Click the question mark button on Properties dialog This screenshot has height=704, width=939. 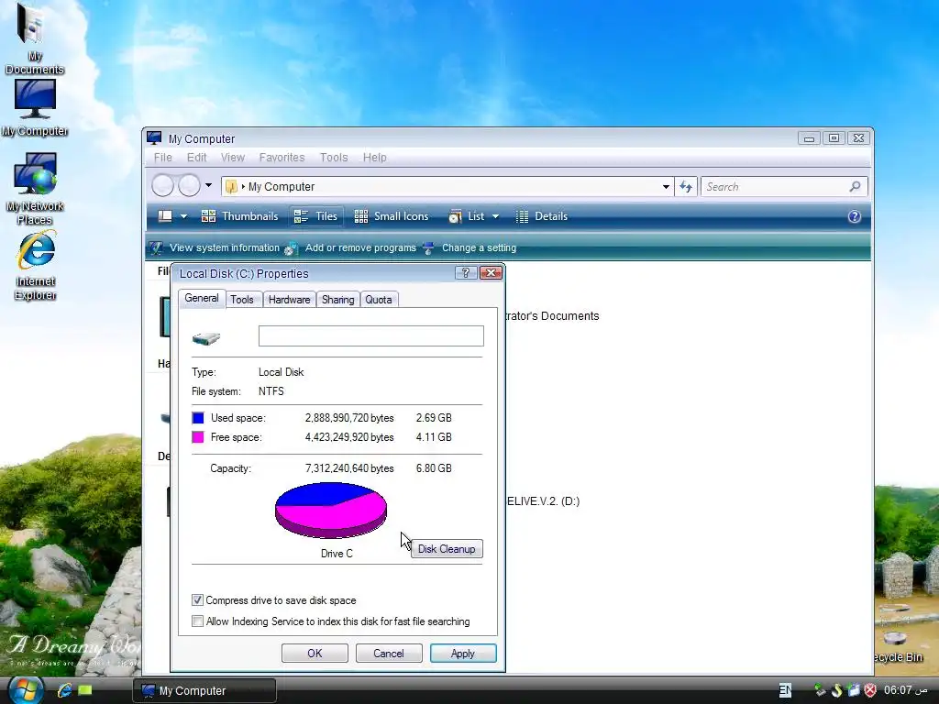(x=466, y=273)
